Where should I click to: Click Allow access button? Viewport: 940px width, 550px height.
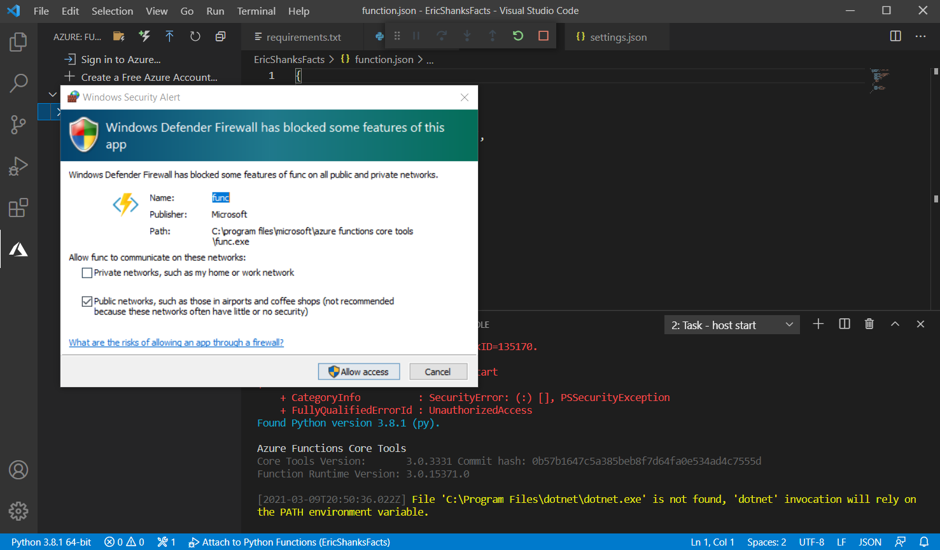click(x=359, y=372)
